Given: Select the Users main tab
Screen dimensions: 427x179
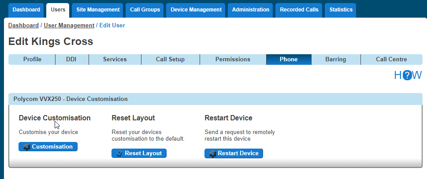Looking at the screenshot, I should [58, 10].
